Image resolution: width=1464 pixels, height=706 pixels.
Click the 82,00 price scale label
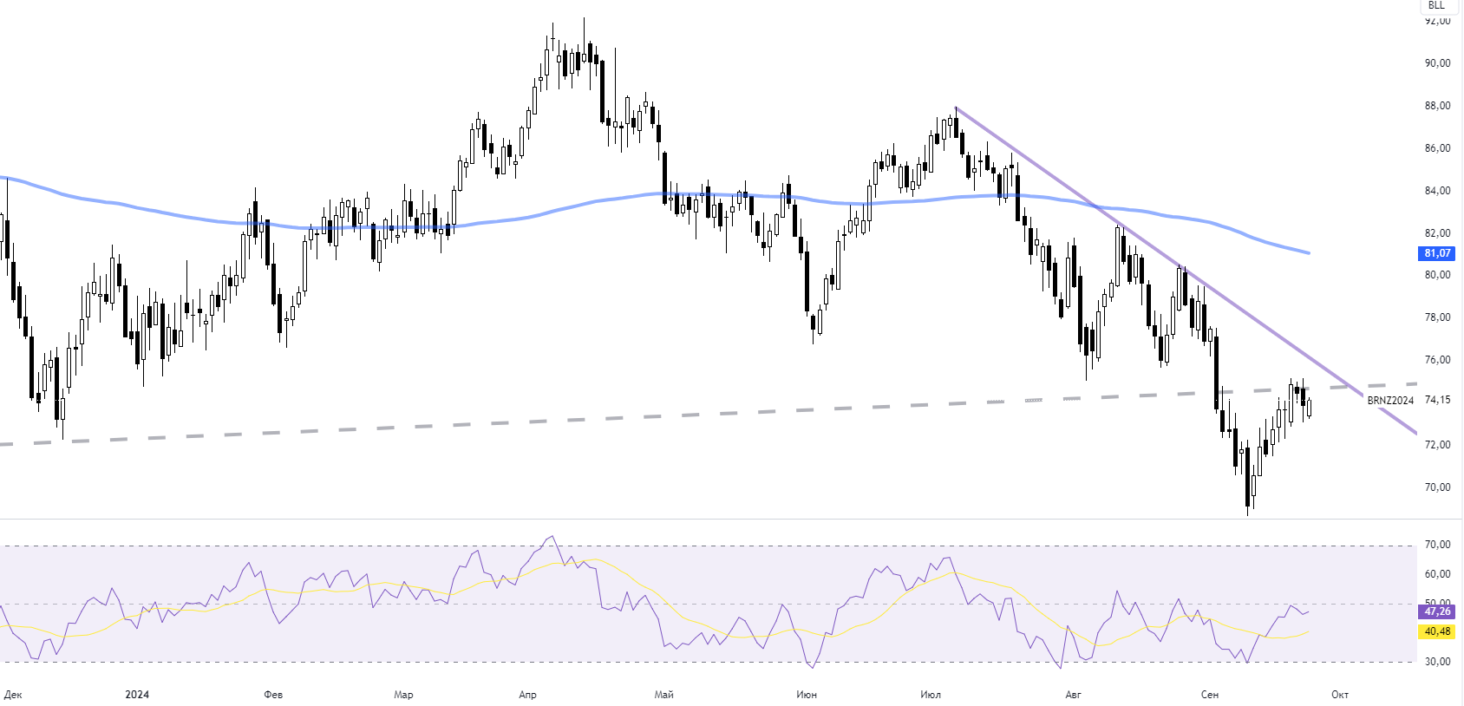pos(1437,233)
